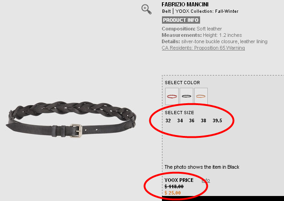
Task: Choose size 36
Action: (191, 121)
